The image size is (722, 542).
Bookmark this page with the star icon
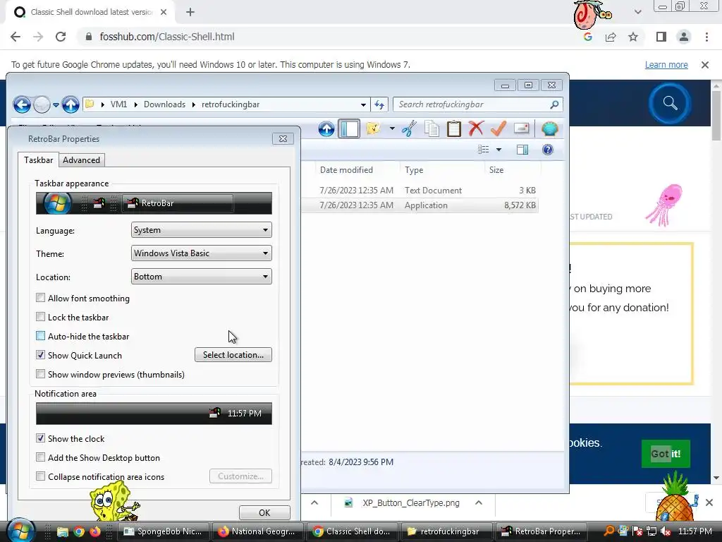click(x=633, y=37)
